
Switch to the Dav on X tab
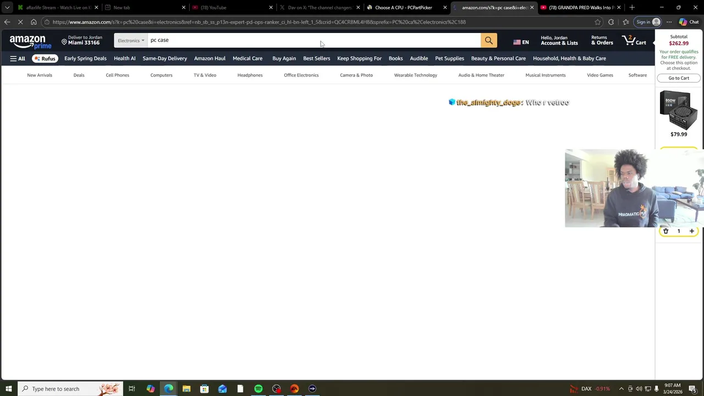(320, 8)
